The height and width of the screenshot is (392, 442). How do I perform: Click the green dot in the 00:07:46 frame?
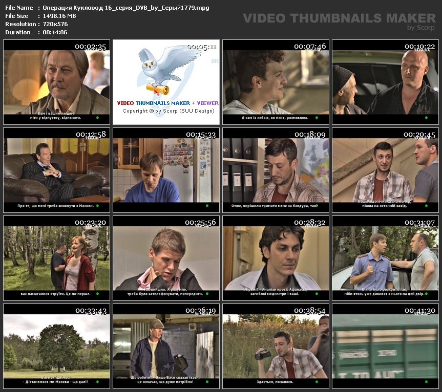coord(317,118)
